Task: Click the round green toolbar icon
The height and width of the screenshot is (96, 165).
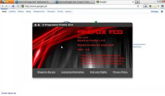Action: (150, 6)
